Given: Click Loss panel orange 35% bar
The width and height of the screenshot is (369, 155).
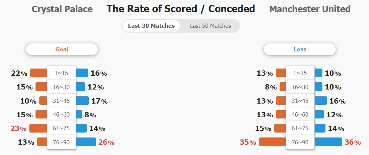Looking at the screenshot, I should (x=272, y=142).
